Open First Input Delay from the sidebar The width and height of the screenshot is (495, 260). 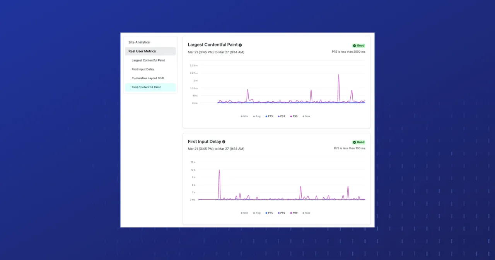point(143,69)
